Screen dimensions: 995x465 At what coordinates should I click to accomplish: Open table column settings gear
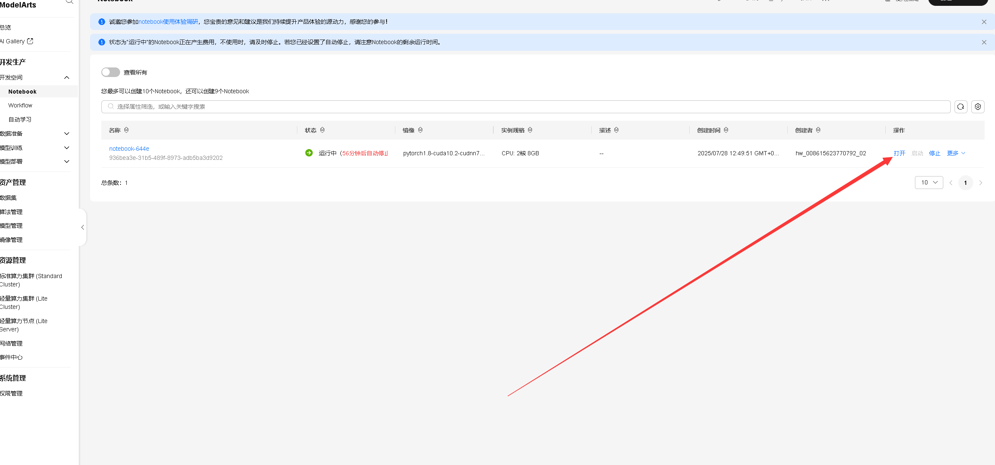pyautogui.click(x=977, y=107)
